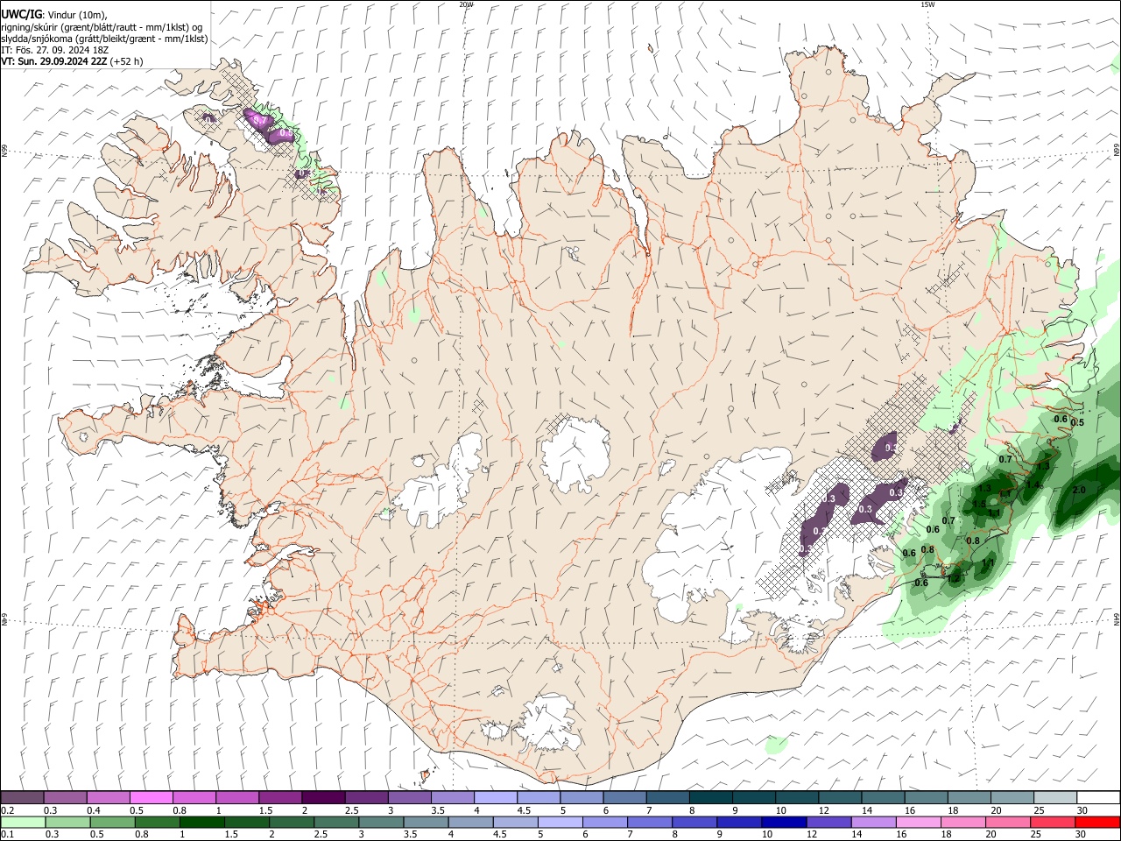Click the medium green 0.5 swatch in the lower rain scale

[112, 822]
